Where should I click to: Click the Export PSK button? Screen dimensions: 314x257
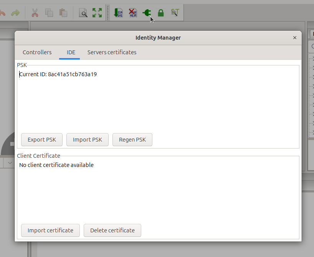pos(42,140)
